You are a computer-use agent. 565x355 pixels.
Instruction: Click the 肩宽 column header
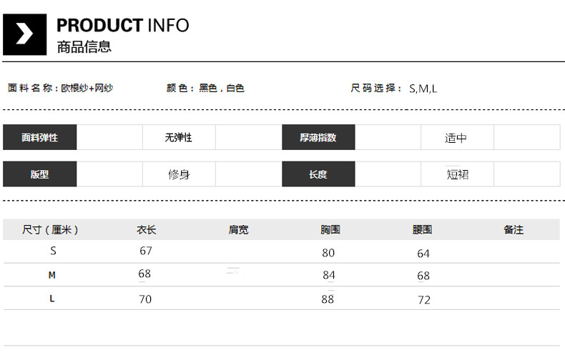239,230
